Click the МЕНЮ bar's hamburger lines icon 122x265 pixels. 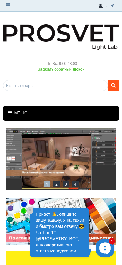point(10,112)
